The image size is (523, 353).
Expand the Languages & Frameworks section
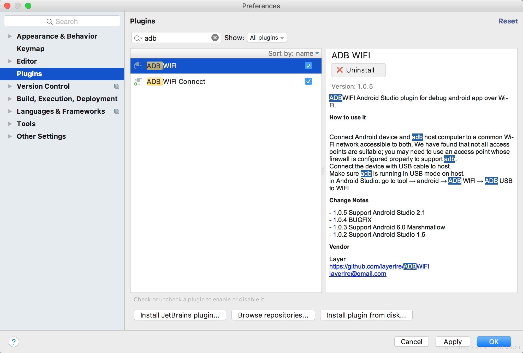10,111
